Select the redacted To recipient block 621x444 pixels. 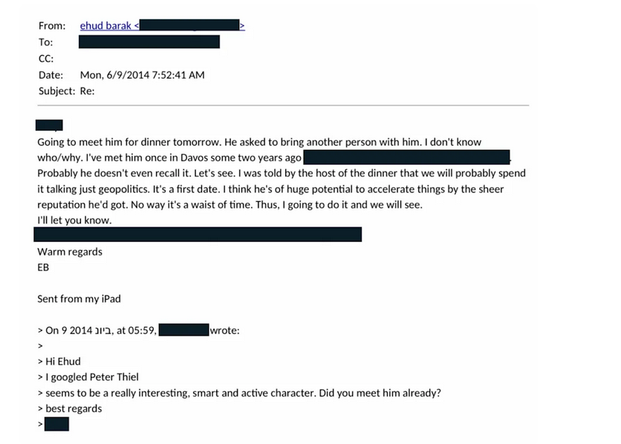pyautogui.click(x=149, y=42)
